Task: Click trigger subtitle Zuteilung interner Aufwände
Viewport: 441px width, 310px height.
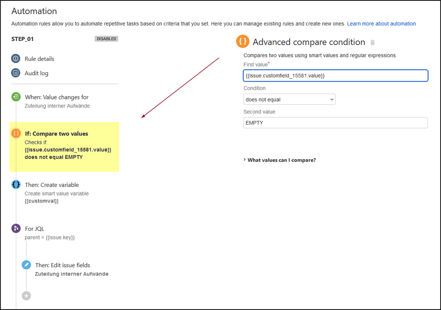Action: (x=57, y=106)
